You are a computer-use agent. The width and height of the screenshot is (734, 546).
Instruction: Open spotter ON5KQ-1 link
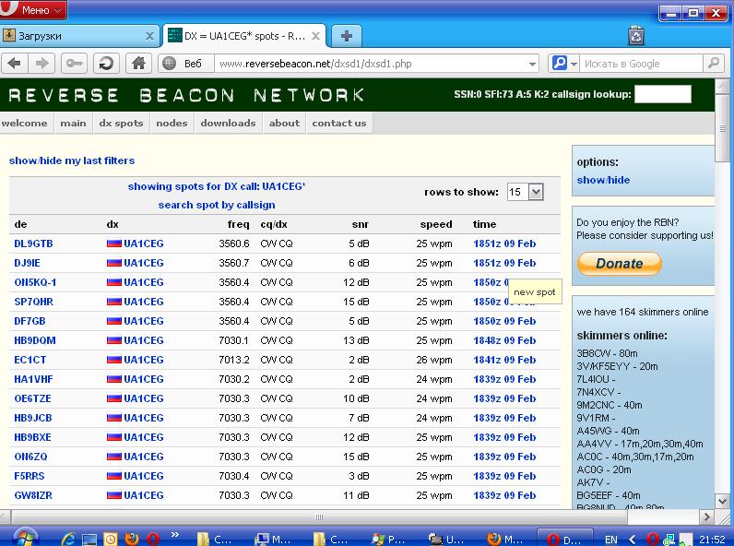[x=35, y=282]
